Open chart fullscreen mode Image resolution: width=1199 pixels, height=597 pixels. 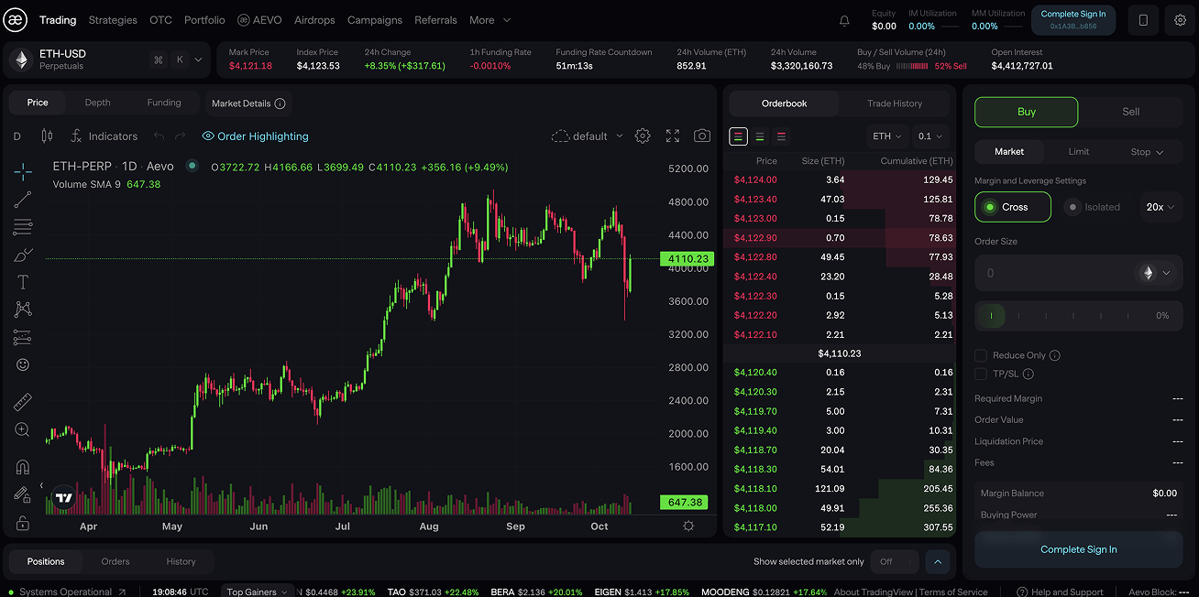click(672, 136)
